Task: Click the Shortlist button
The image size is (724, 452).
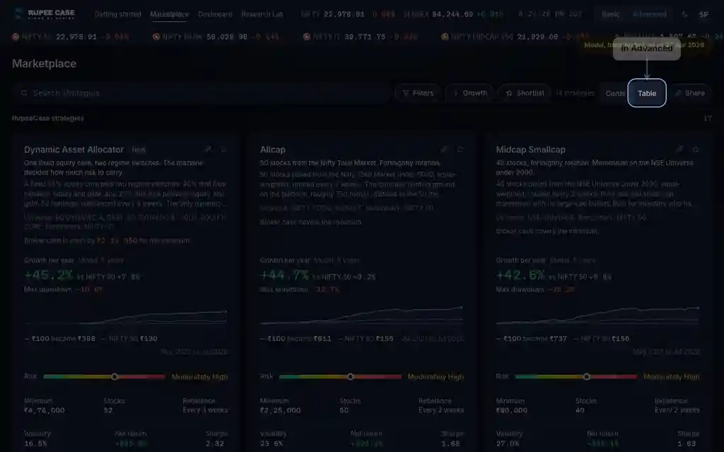Action: coord(525,93)
